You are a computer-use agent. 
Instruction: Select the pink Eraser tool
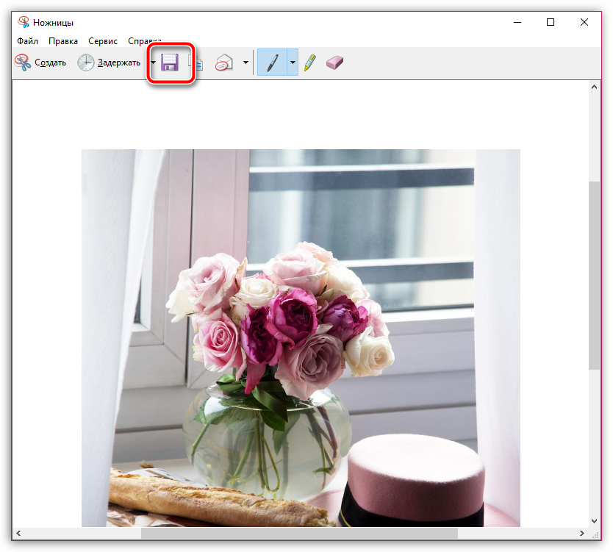(x=334, y=63)
